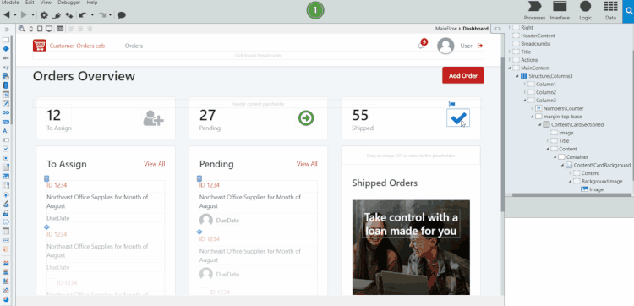This screenshot has width=634, height=306.
Task: Go back with the black left arrow
Action: click(x=7, y=15)
